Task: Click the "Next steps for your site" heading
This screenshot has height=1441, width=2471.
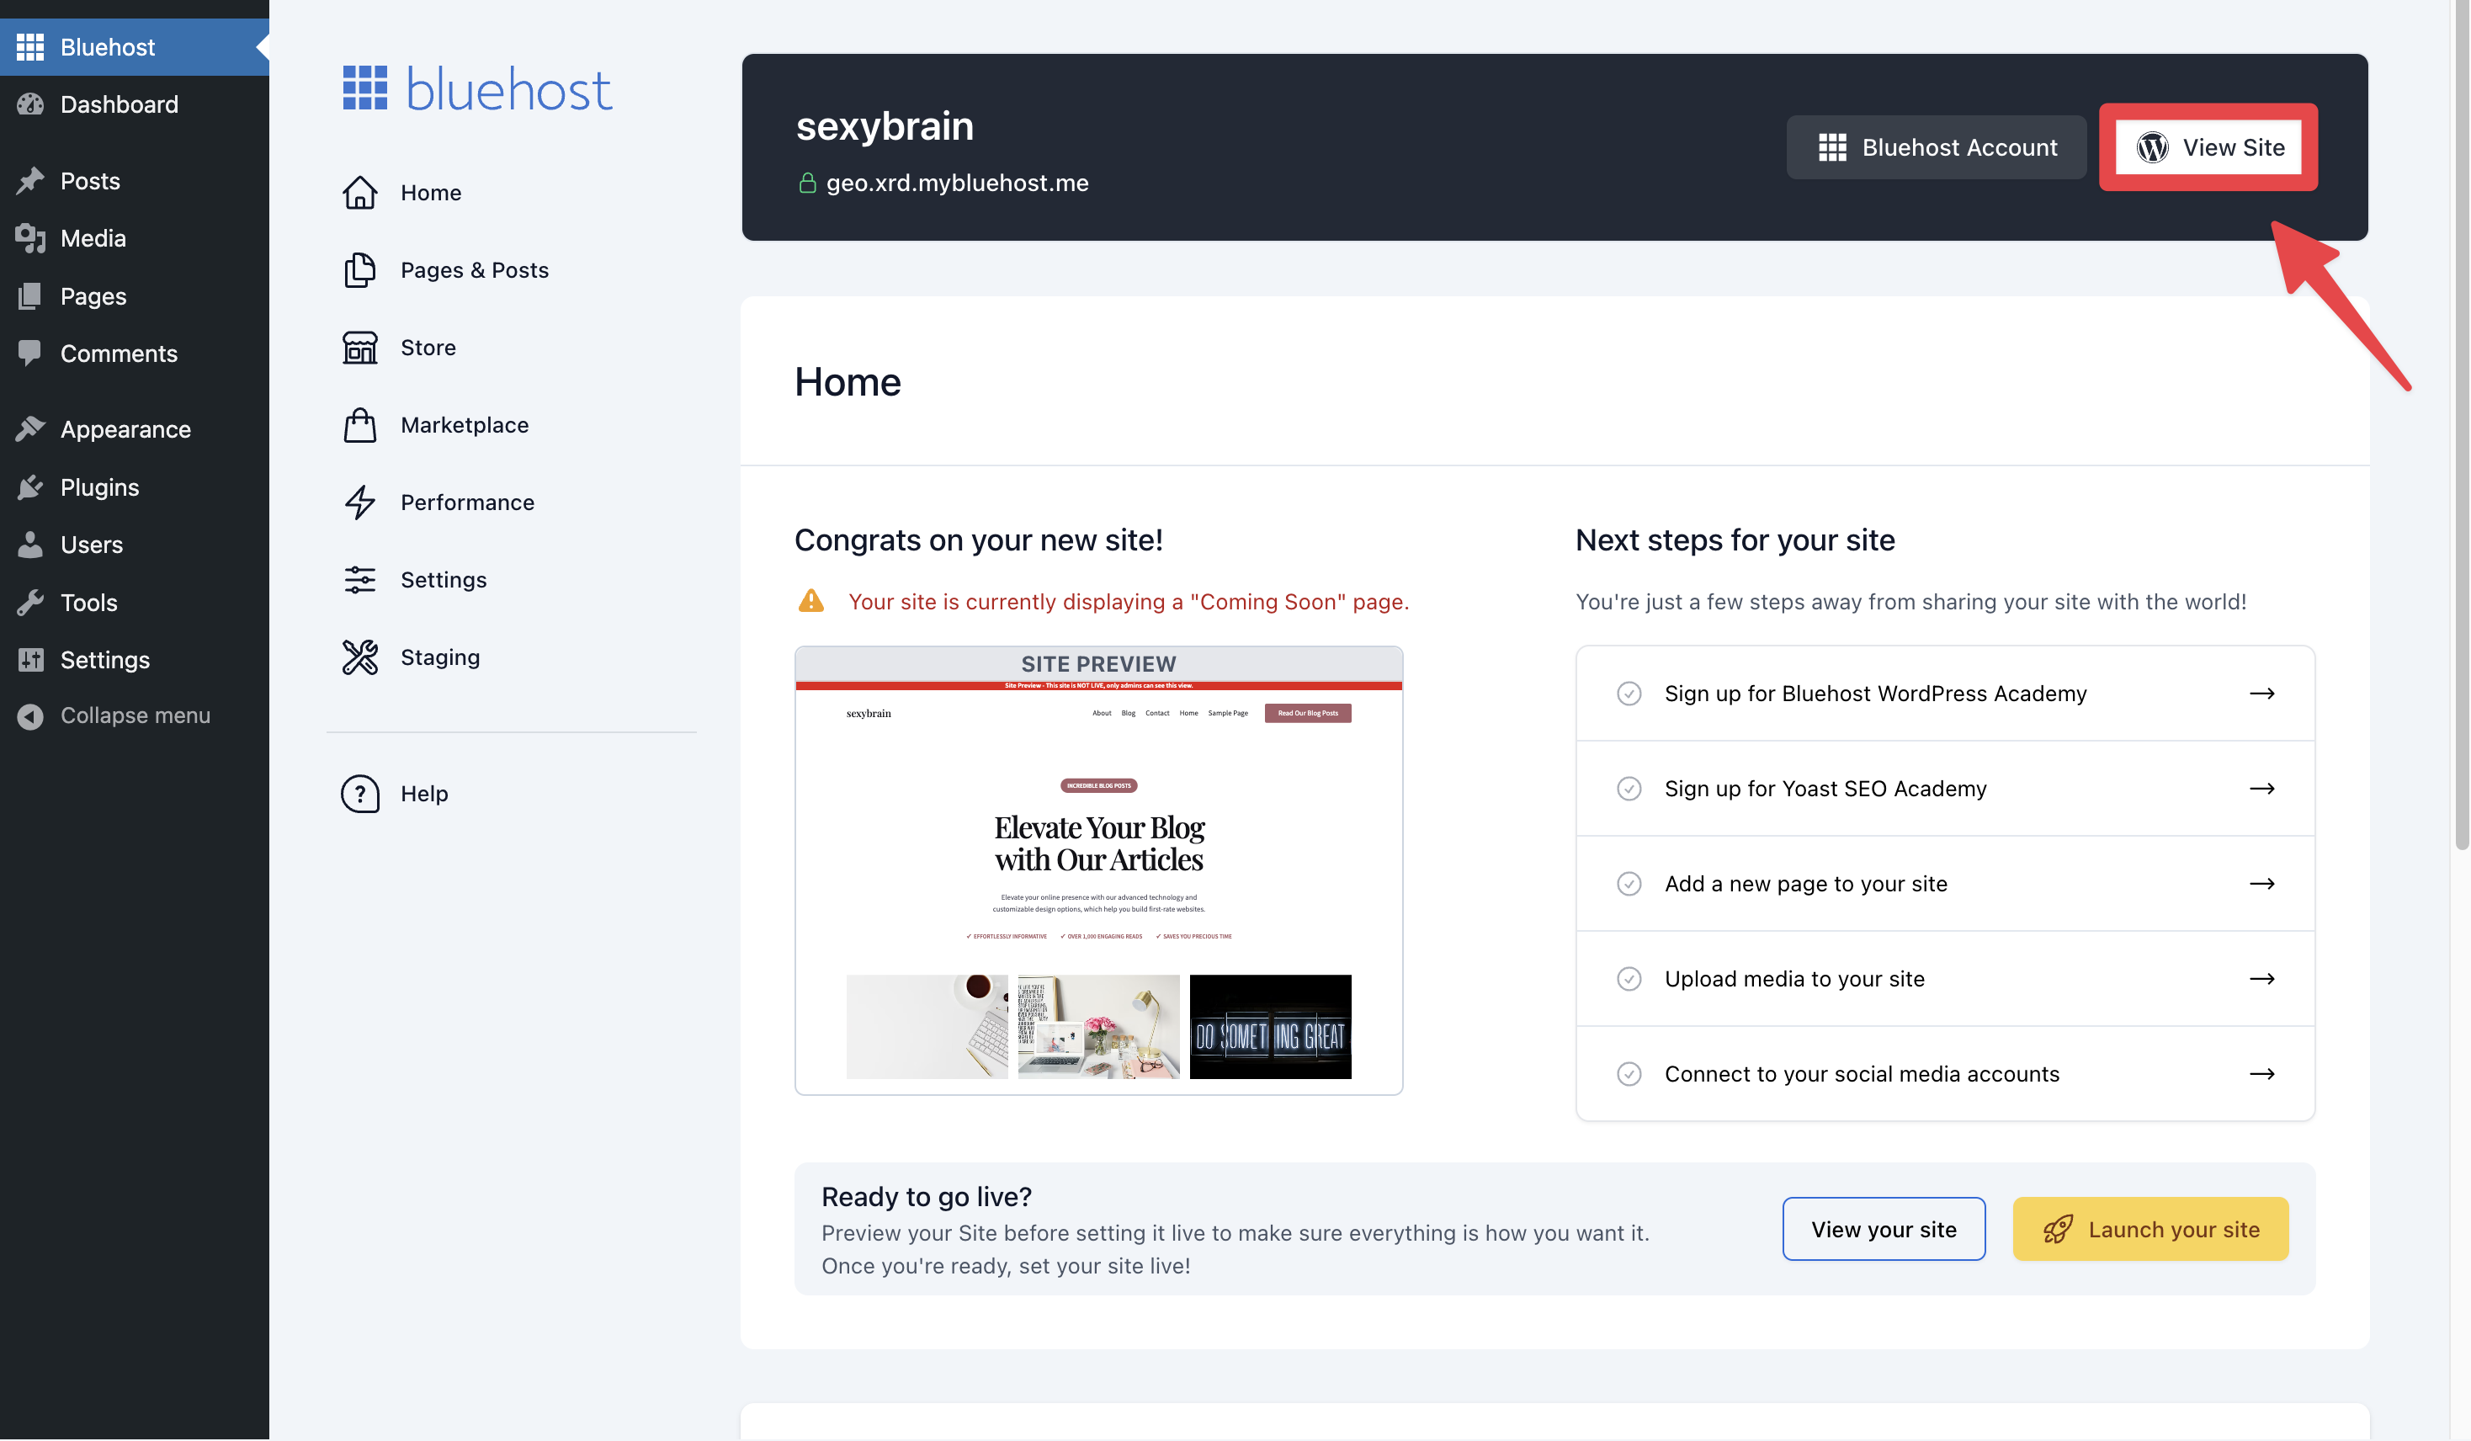Action: point(1735,540)
